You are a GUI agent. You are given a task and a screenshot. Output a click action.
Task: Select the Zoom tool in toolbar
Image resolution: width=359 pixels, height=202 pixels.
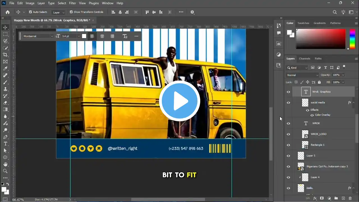pyautogui.click(x=5, y=171)
